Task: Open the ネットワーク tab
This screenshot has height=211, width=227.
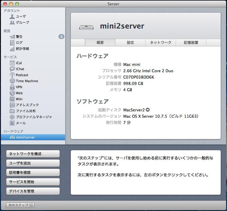Action: point(161,42)
